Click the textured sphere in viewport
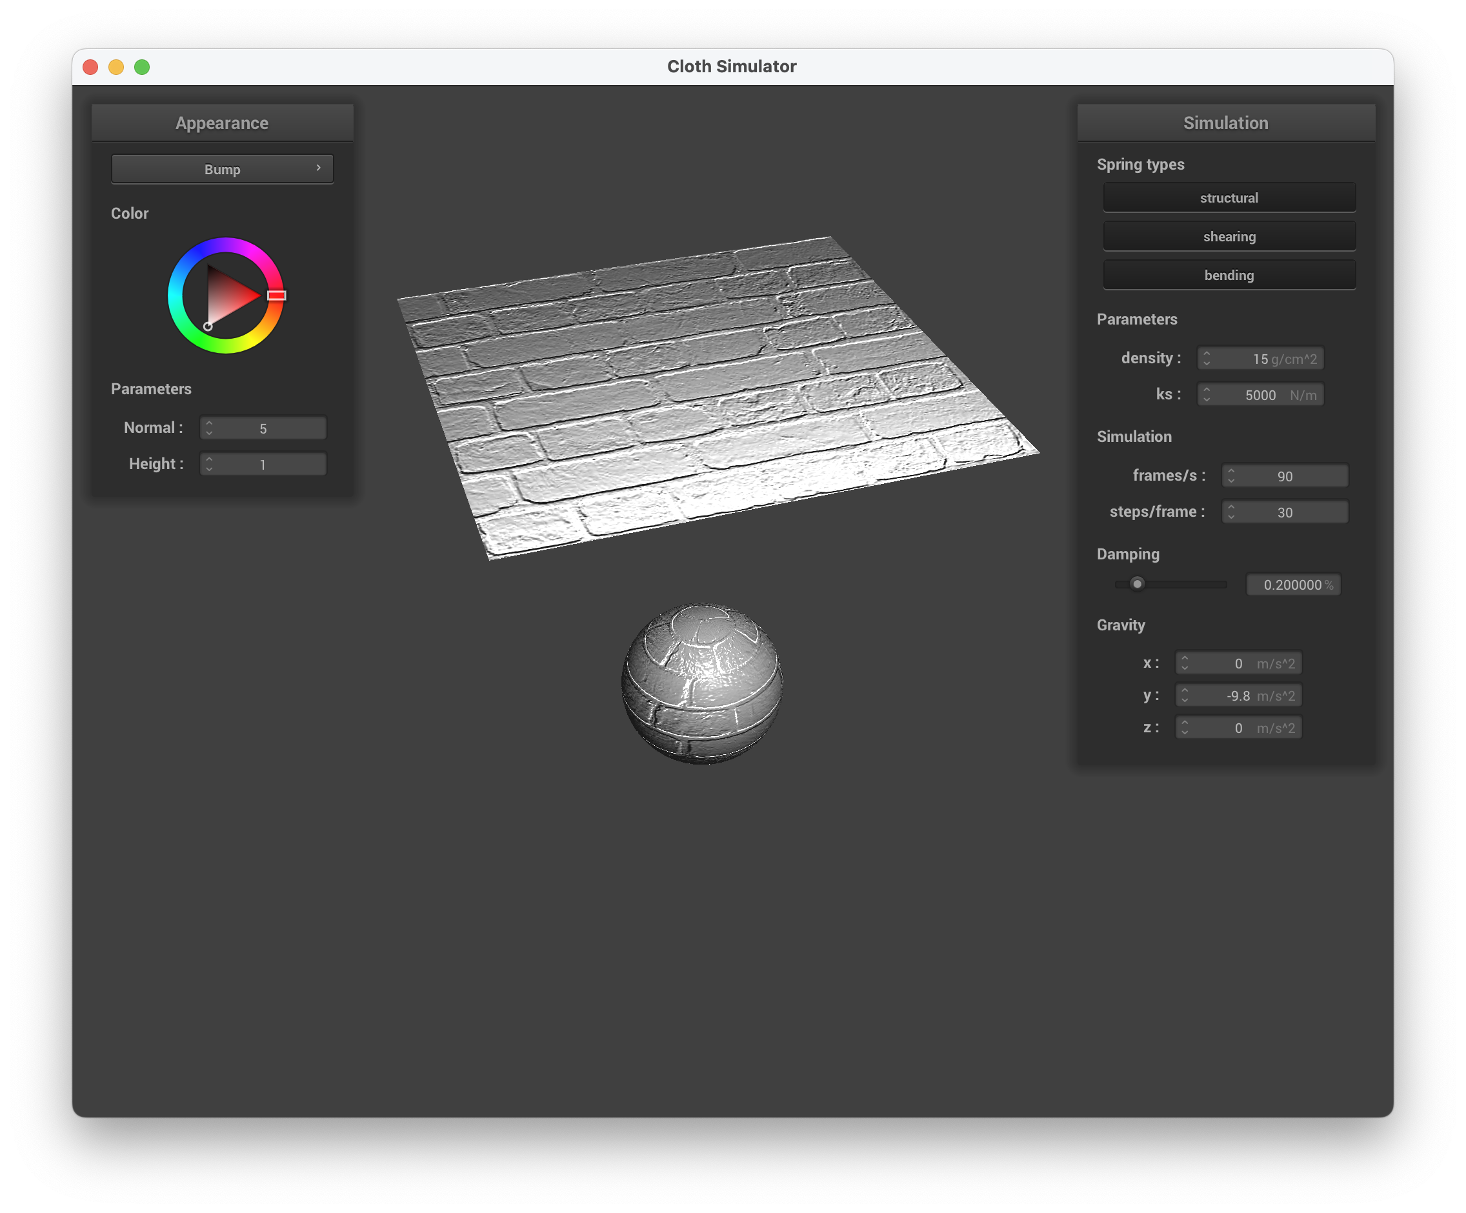Viewport: 1466px width, 1213px height. coord(701,684)
